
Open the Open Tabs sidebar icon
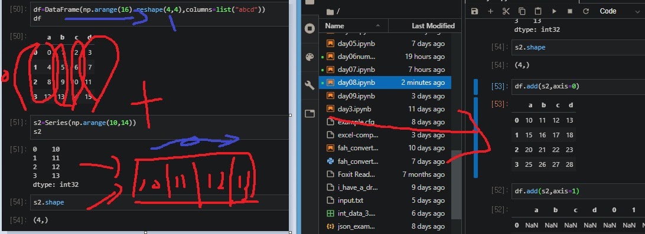(x=310, y=113)
